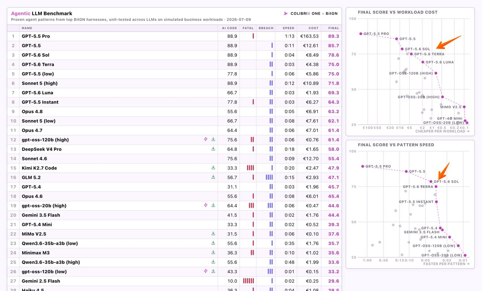
Task: Click the lightning icon for gpt-oss-20b (high)
Action: click(206, 205)
